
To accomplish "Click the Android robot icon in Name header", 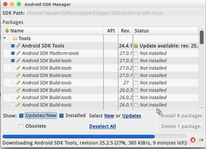I will point(7,31).
